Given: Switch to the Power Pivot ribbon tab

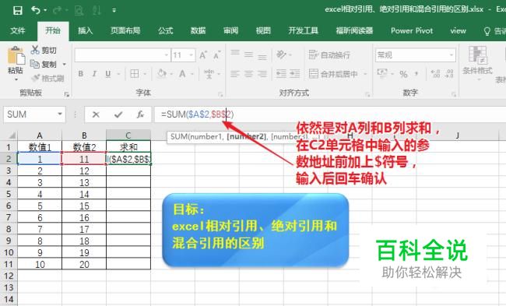Looking at the screenshot, I should point(412,30).
